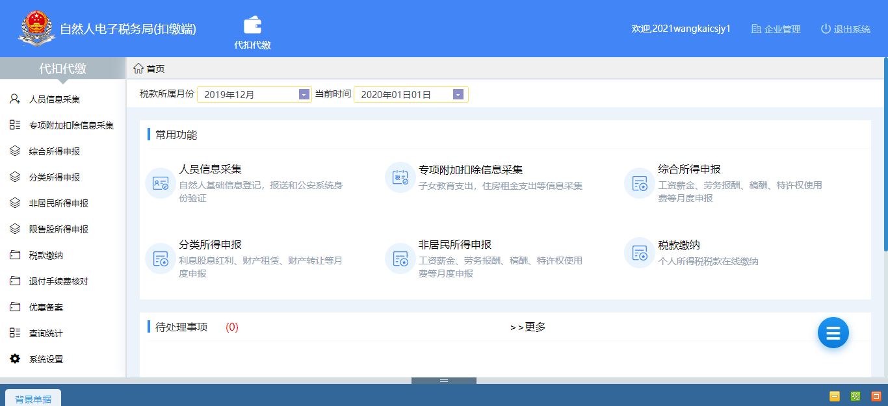The height and width of the screenshot is (406, 888).
Task: Click the 首页 breadcrumb home icon
Action: pos(138,68)
